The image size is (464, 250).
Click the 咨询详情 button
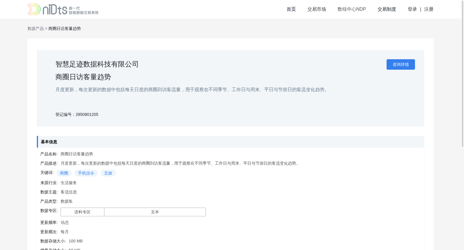pyautogui.click(x=401, y=64)
